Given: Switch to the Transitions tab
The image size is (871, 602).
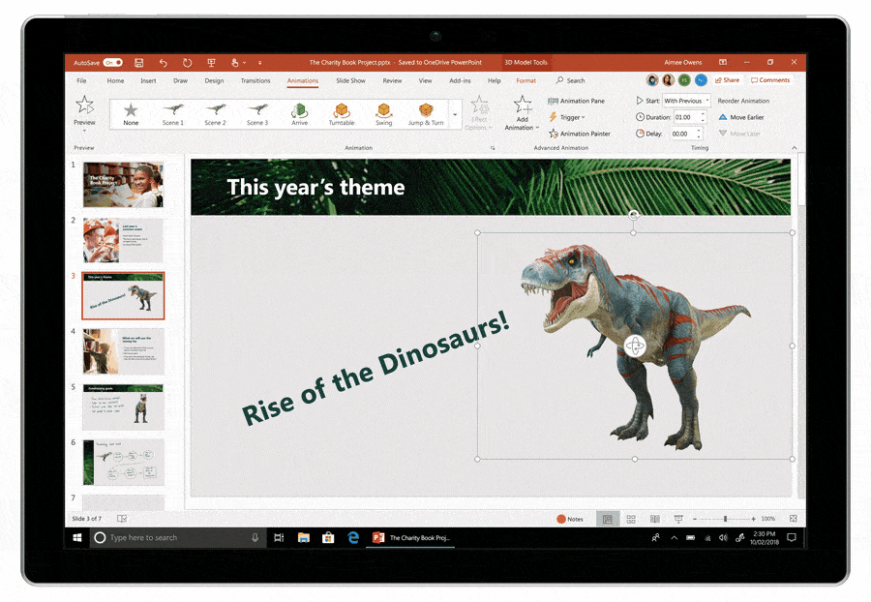Looking at the screenshot, I should pyautogui.click(x=255, y=80).
